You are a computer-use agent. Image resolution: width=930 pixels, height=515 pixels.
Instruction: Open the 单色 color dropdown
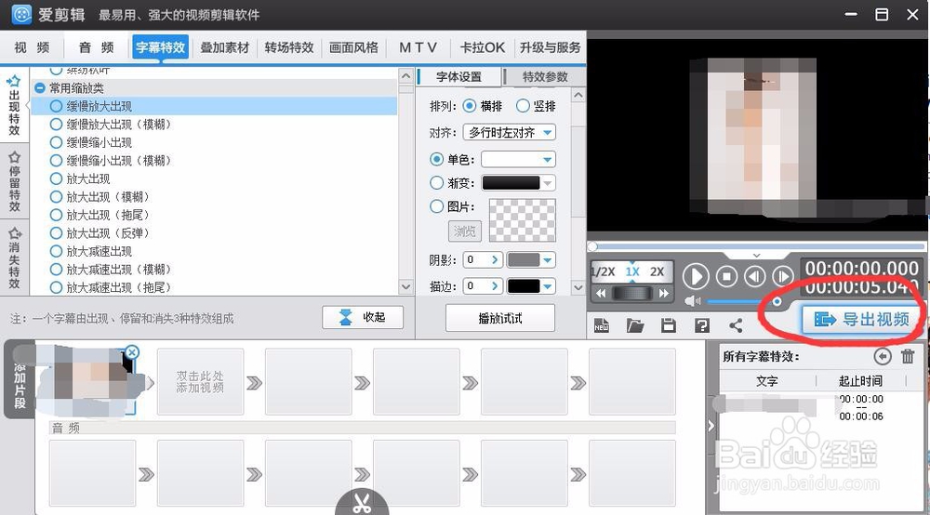(518, 159)
